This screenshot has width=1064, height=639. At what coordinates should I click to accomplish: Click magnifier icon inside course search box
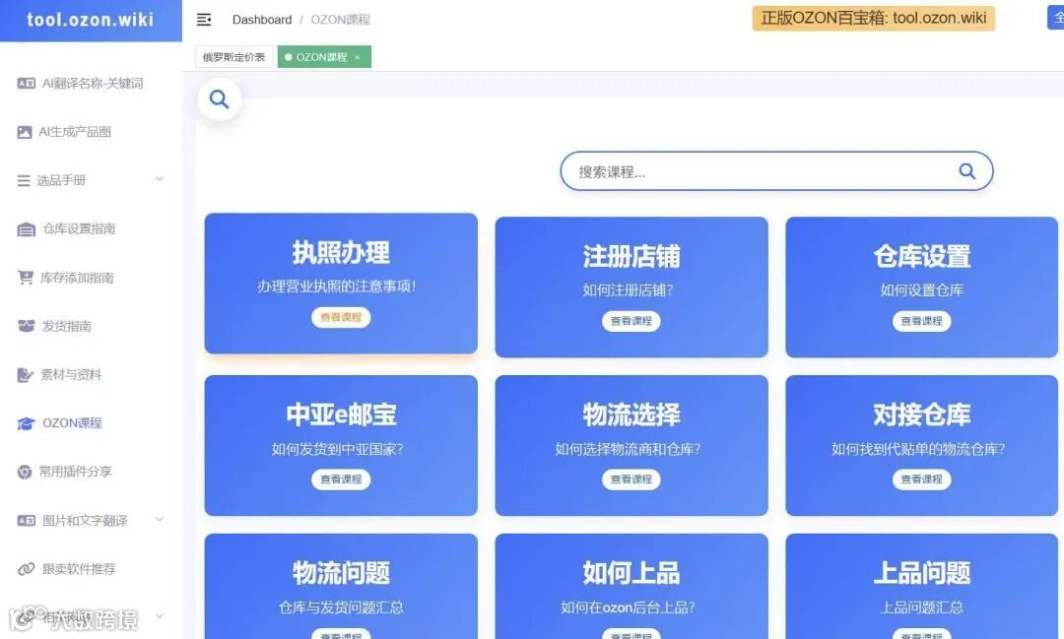[967, 171]
